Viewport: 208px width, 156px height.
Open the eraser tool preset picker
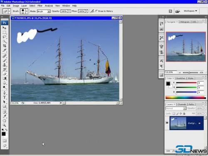click(x=9, y=11)
